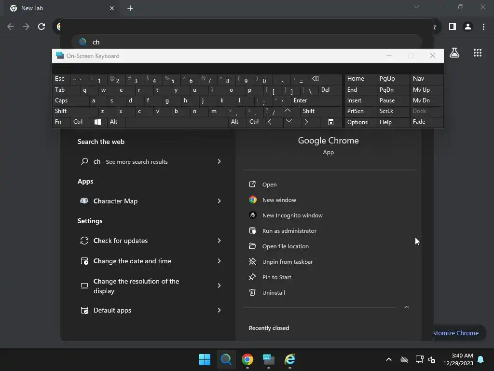Click Esc key on On-Screen Keyboard
The height and width of the screenshot is (371, 494).
61,79
